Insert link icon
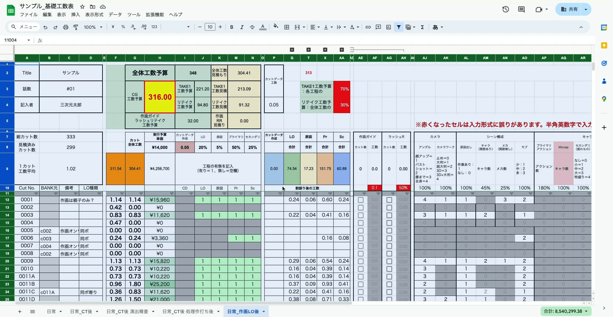The width and height of the screenshot is (613, 317). coord(368,27)
